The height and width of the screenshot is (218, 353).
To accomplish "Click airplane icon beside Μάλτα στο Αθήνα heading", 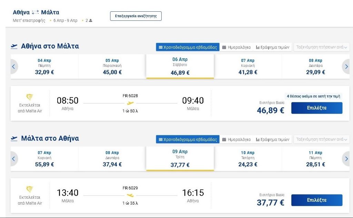I will click(x=14, y=139).
